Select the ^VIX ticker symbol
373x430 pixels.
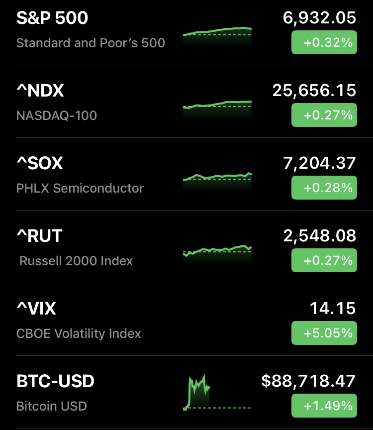click(36, 309)
